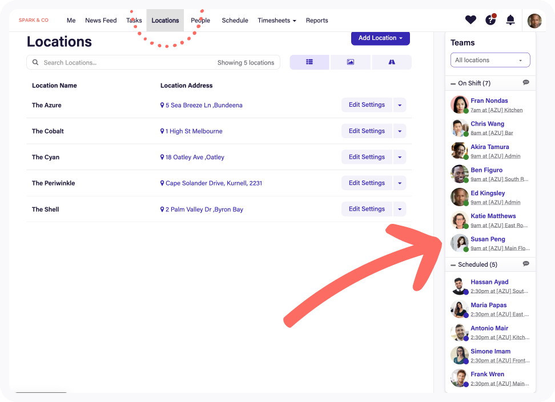Open the Timesheets menu

(x=276, y=21)
